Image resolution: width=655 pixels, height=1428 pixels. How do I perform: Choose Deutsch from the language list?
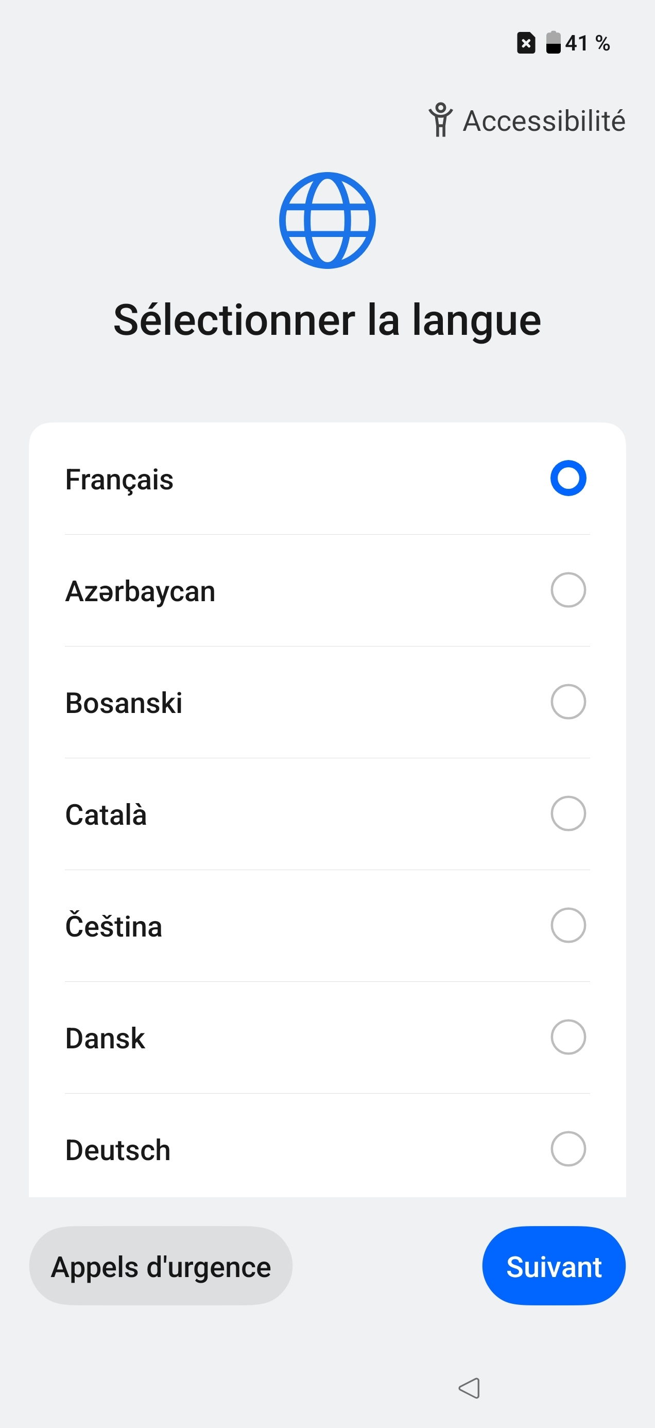[118, 1150]
